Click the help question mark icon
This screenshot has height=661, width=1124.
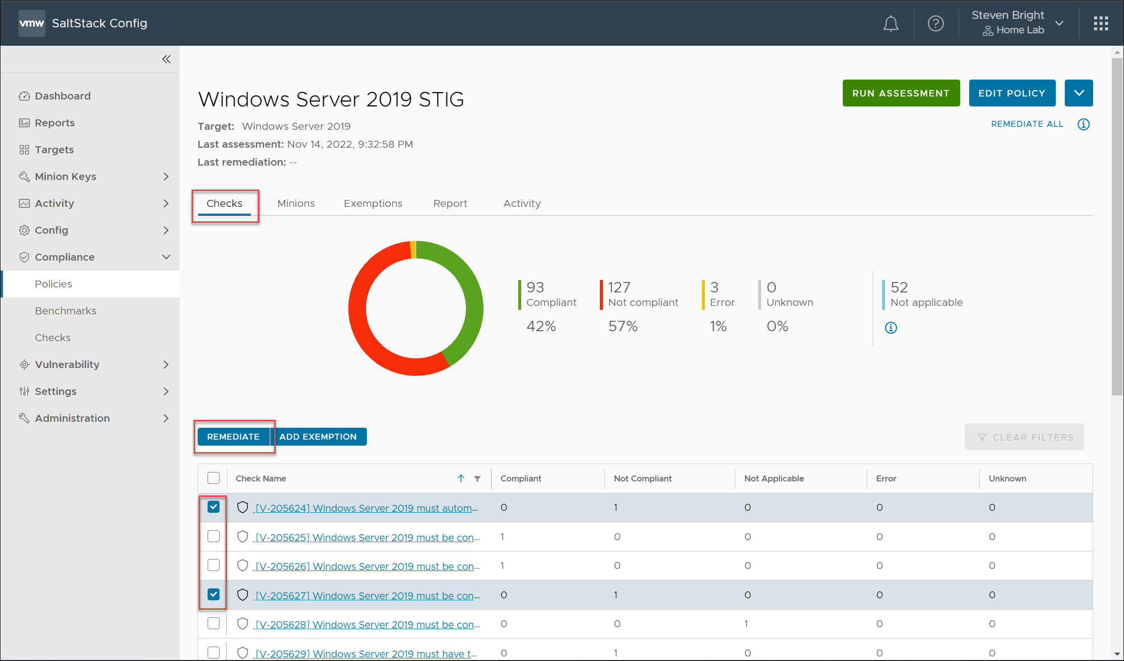935,23
